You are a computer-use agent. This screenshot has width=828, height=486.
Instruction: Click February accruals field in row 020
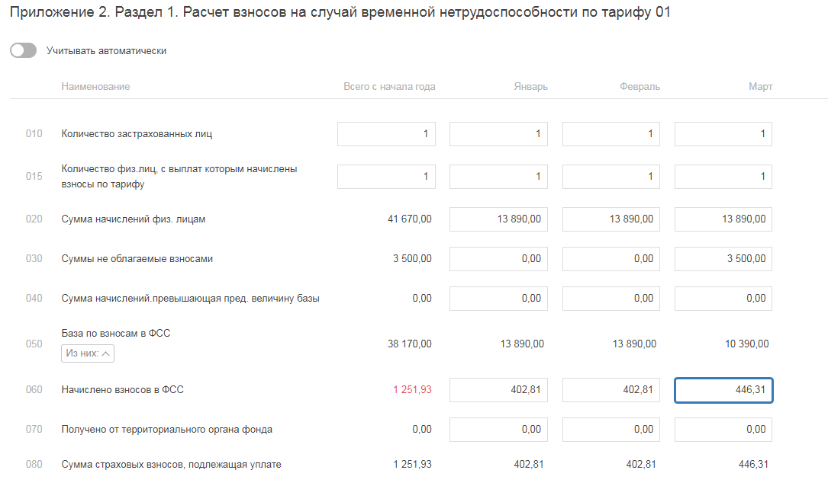coord(611,219)
